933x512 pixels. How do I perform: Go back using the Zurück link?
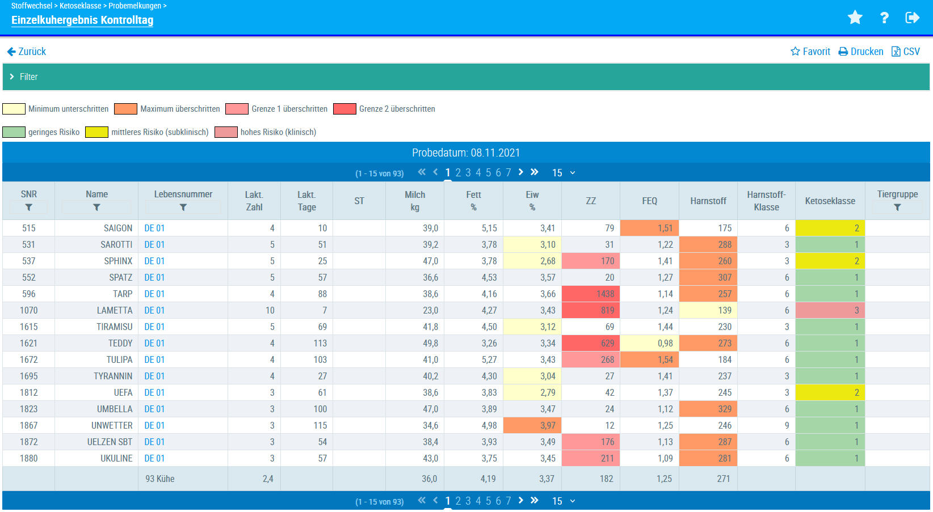tap(27, 52)
